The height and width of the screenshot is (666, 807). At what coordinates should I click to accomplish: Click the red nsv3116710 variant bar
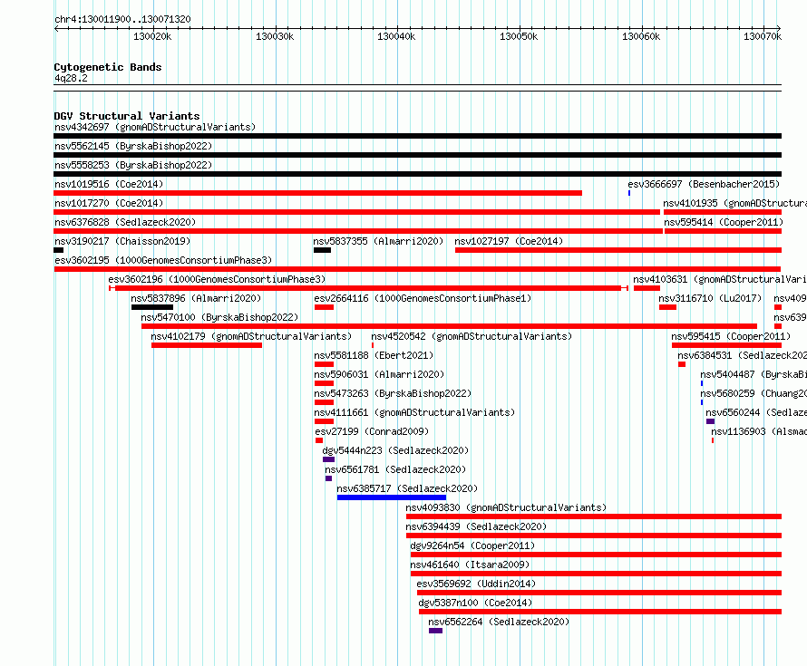point(667,307)
